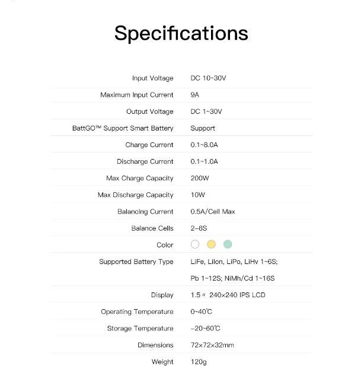This screenshot has height=388, width=361.
Task: Select the yellow color swatch
Action: click(x=211, y=244)
